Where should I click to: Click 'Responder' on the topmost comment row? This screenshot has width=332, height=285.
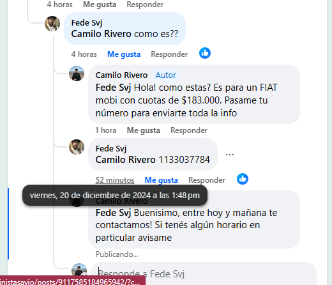145,4
